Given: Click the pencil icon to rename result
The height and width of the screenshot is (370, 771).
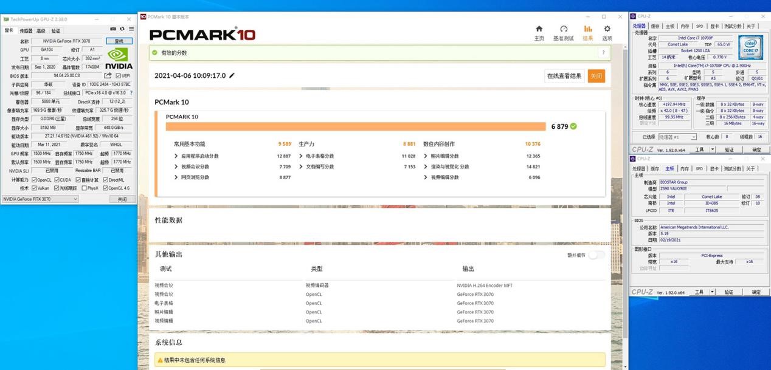Looking at the screenshot, I should pyautogui.click(x=232, y=76).
